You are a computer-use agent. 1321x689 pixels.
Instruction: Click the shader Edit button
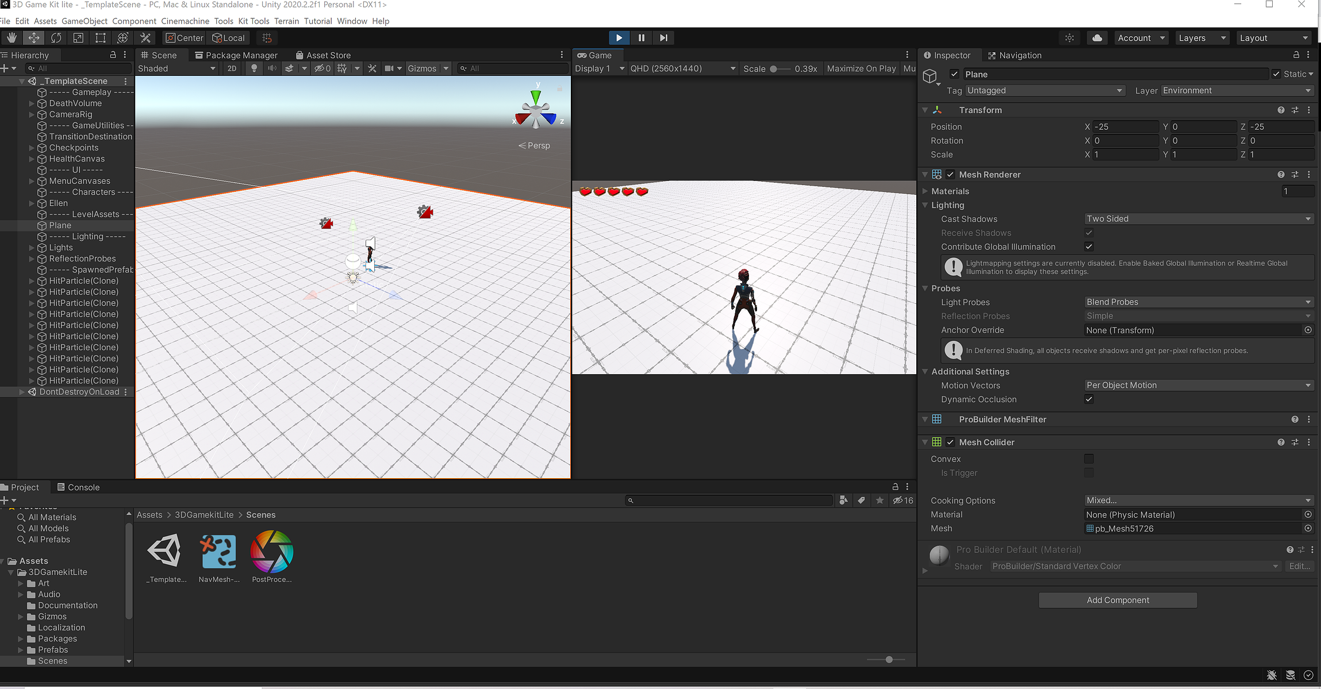click(x=1299, y=567)
